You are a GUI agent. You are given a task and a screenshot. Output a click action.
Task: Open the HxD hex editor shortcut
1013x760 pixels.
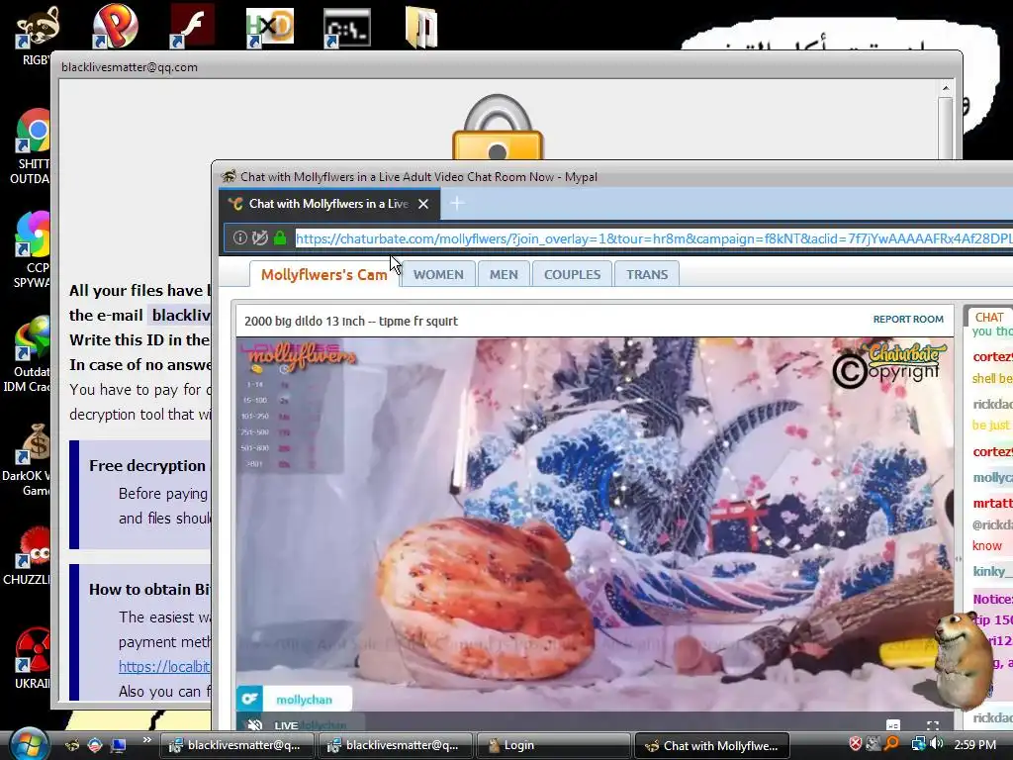point(269,27)
